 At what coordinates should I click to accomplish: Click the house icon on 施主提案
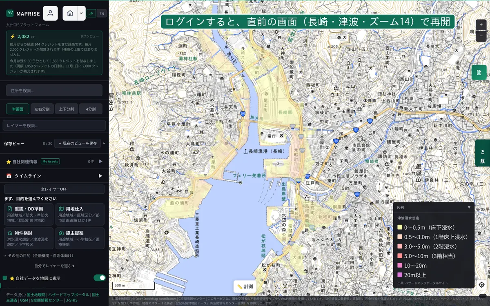coord(61,233)
